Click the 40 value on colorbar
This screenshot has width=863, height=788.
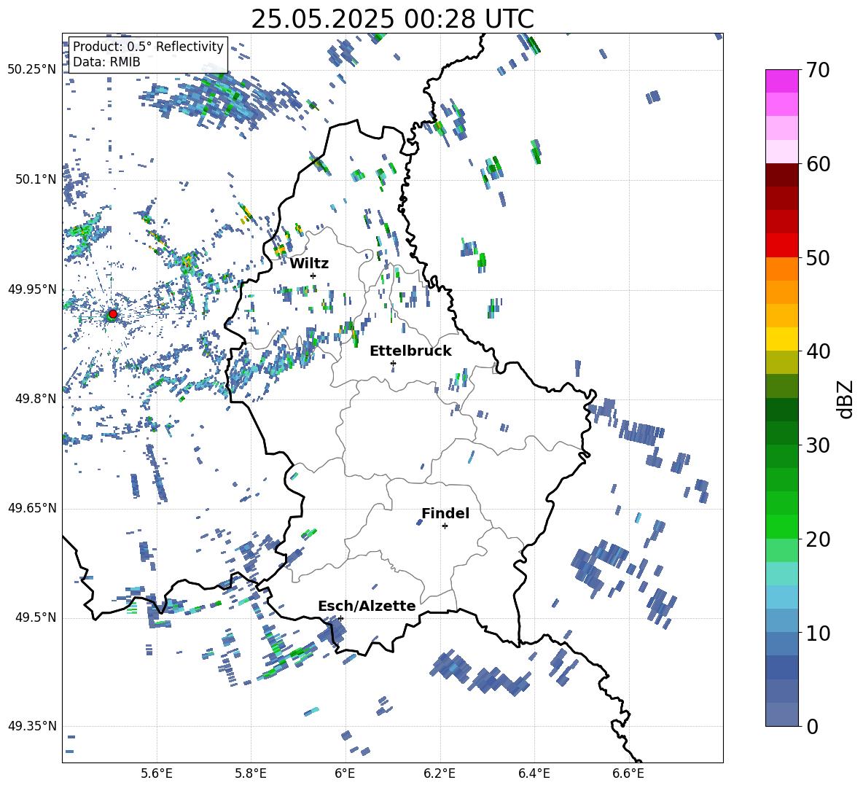(x=818, y=351)
